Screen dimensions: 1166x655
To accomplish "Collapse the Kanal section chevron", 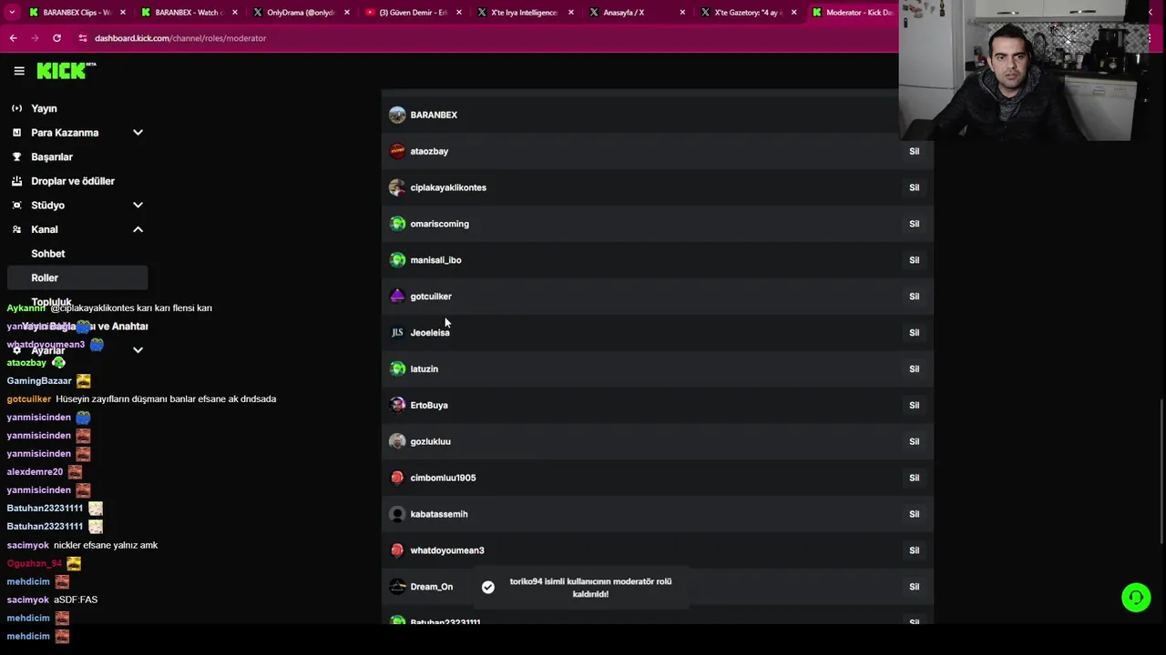I will point(138,229).
